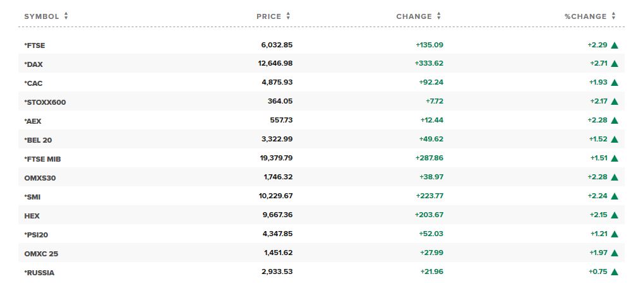The width and height of the screenshot is (631, 298).
Task: Select the price value 2,933.53
Action: pos(277,271)
